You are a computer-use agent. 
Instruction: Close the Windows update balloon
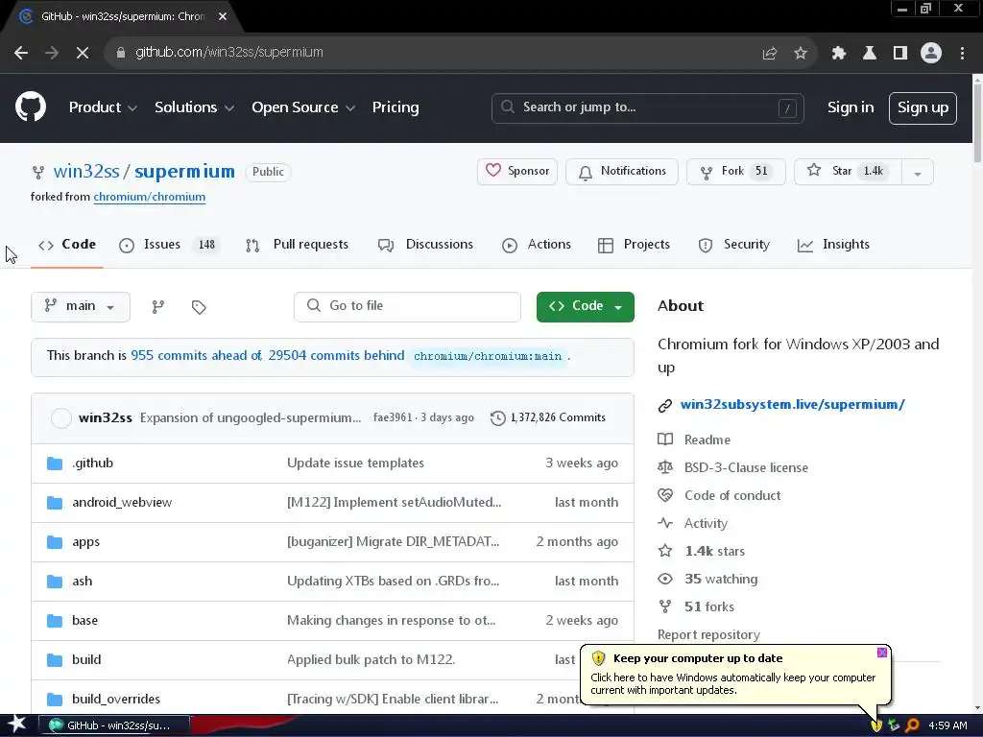882,653
